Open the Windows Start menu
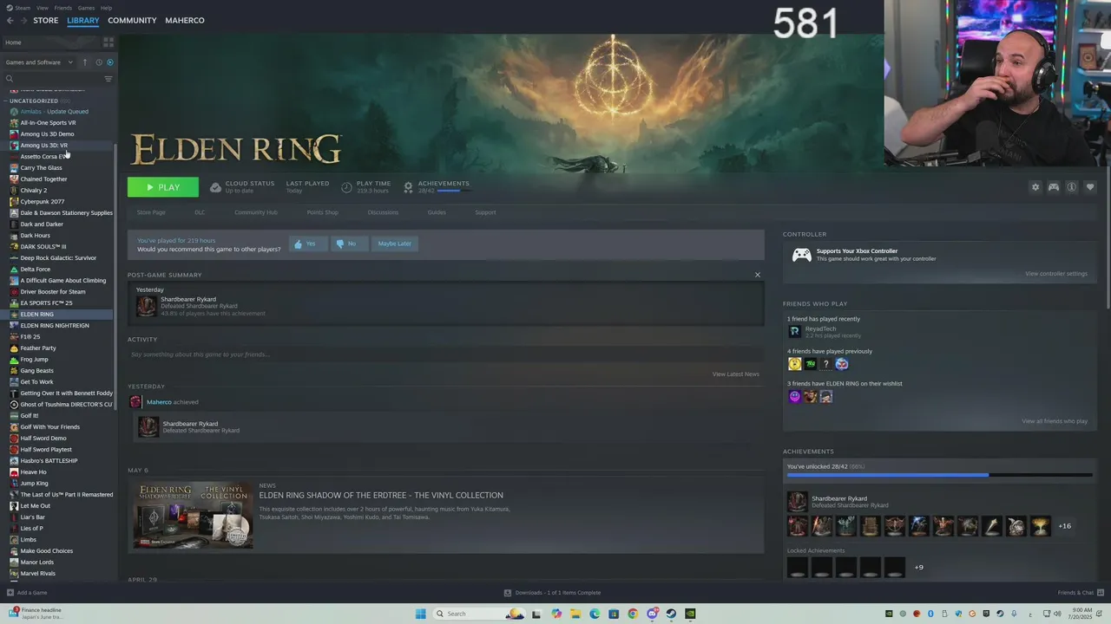Image resolution: width=1111 pixels, height=624 pixels. pos(421,614)
